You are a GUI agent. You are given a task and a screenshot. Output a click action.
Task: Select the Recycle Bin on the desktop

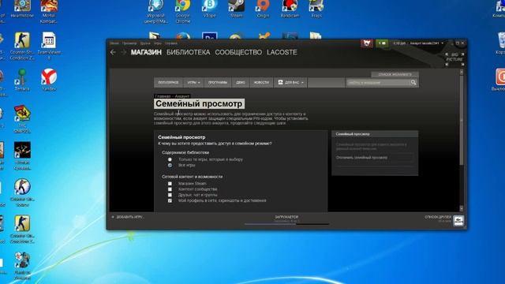[501, 43]
